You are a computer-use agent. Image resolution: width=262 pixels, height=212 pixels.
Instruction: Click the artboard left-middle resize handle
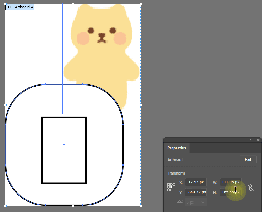point(5,105)
